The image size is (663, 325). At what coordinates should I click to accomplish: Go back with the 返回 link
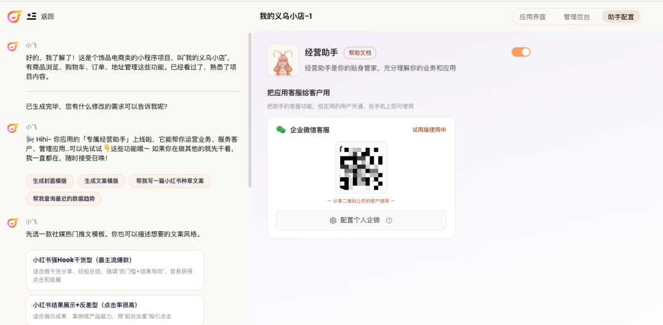click(47, 17)
